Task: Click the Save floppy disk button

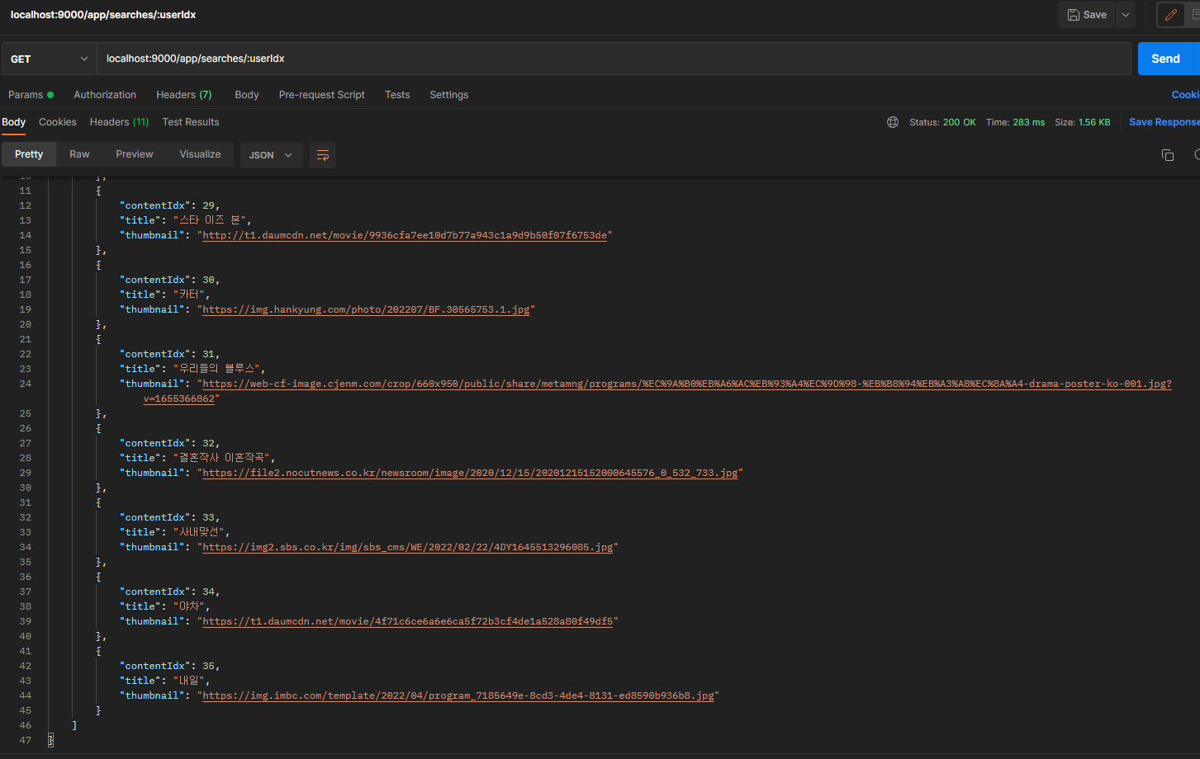Action: tap(1087, 15)
